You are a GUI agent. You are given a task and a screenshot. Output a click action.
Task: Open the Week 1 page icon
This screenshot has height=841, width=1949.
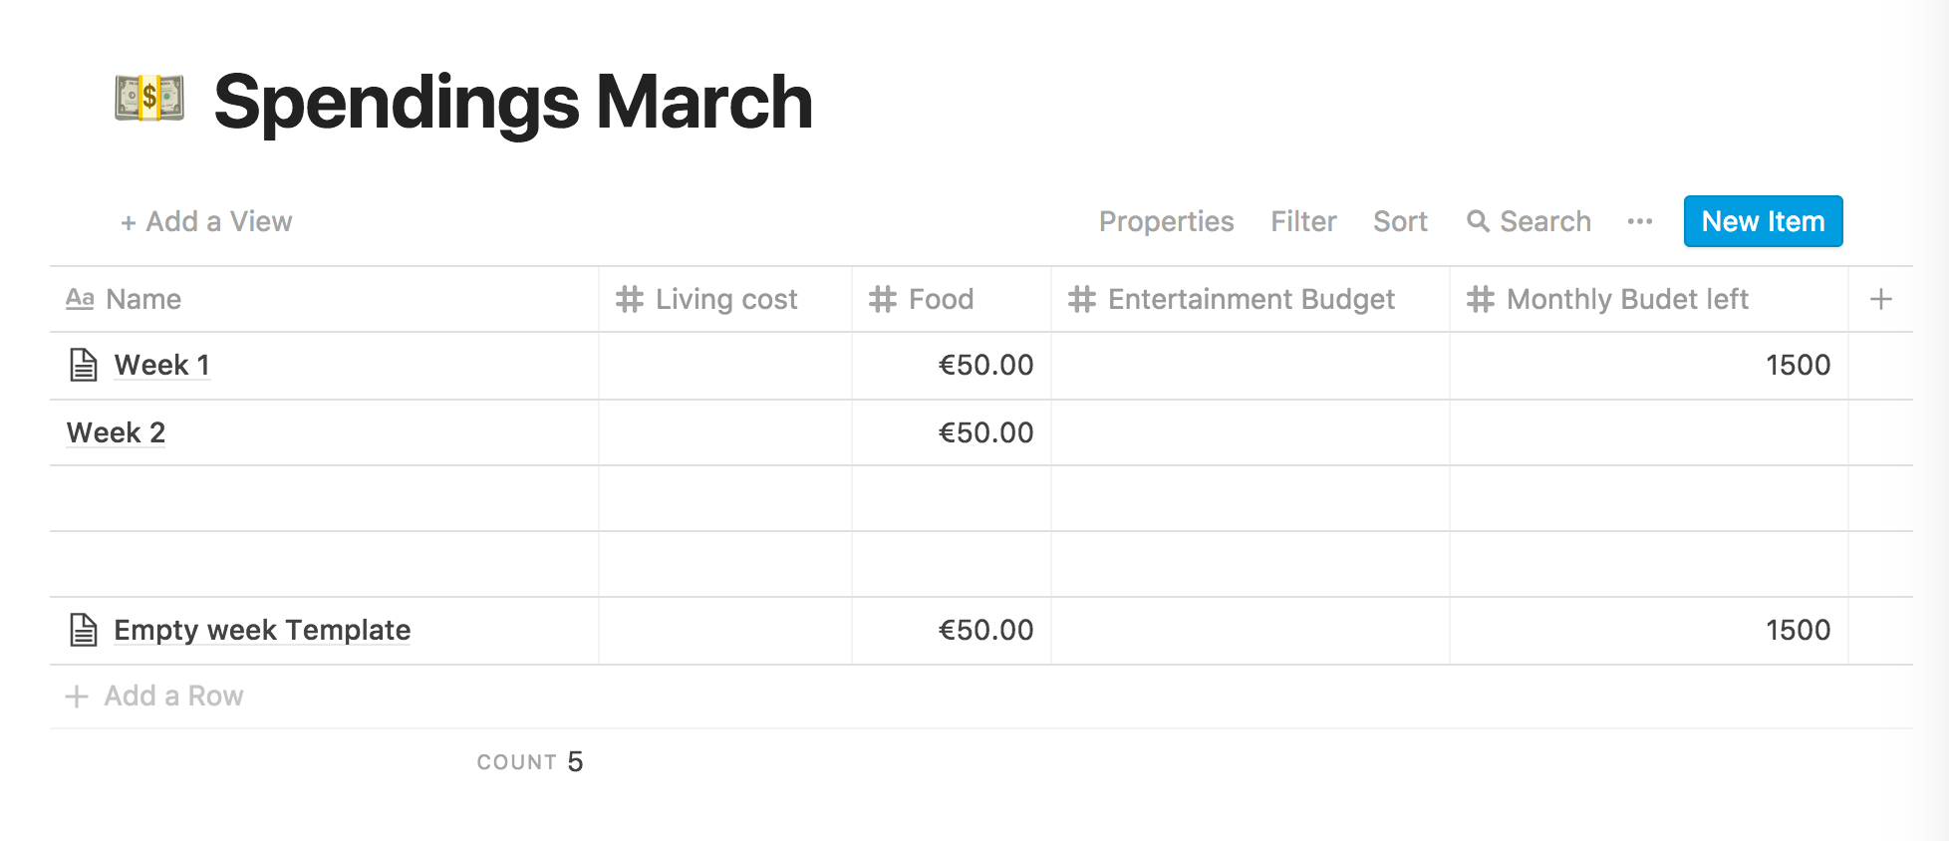pyautogui.click(x=84, y=365)
